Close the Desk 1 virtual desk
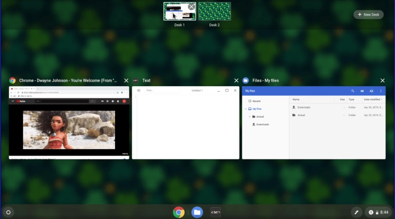Viewport: 395px width, 219px height. 191,6
